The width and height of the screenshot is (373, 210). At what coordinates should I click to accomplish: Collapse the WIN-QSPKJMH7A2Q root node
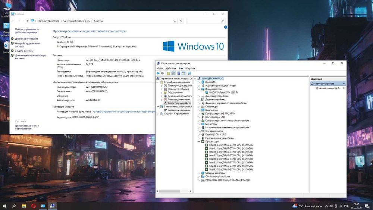click(195, 78)
